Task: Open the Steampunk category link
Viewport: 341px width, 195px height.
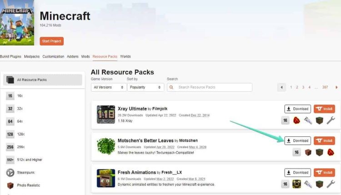Action: click(x=26, y=173)
